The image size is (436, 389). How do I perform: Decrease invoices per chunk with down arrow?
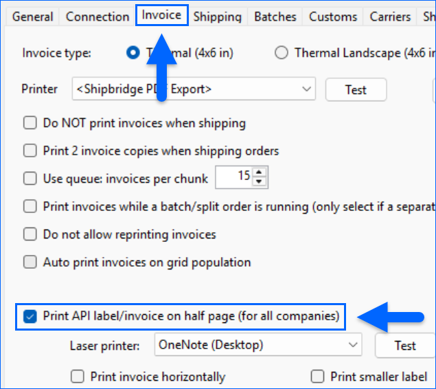click(259, 182)
